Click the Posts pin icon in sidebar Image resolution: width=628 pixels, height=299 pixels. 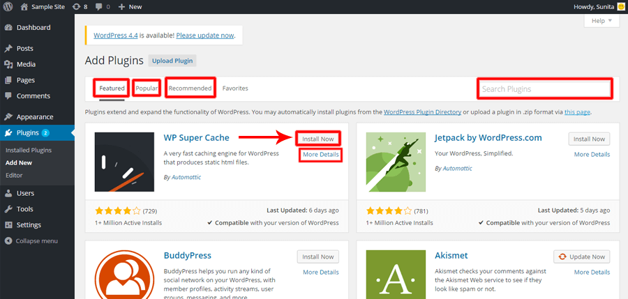coord(8,49)
